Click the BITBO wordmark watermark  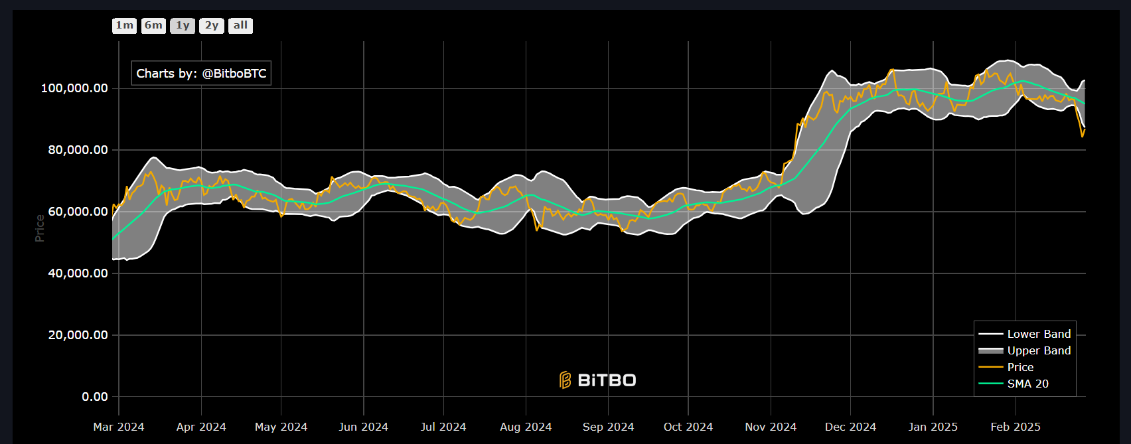pyautogui.click(x=607, y=380)
